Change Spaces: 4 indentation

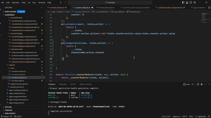point(176,117)
